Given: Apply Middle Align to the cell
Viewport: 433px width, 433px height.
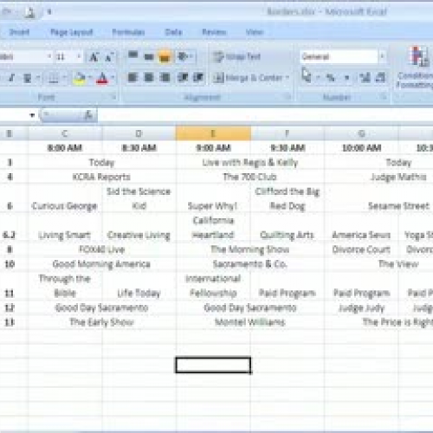Looking at the screenshot, I should (x=149, y=56).
